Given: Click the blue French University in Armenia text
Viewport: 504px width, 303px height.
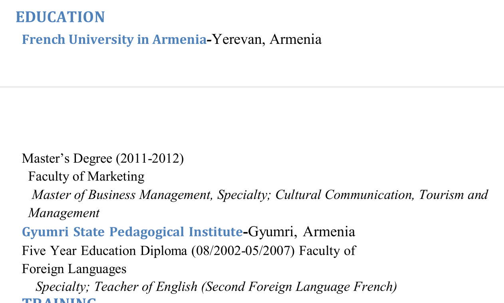Looking at the screenshot, I should click(x=114, y=39).
